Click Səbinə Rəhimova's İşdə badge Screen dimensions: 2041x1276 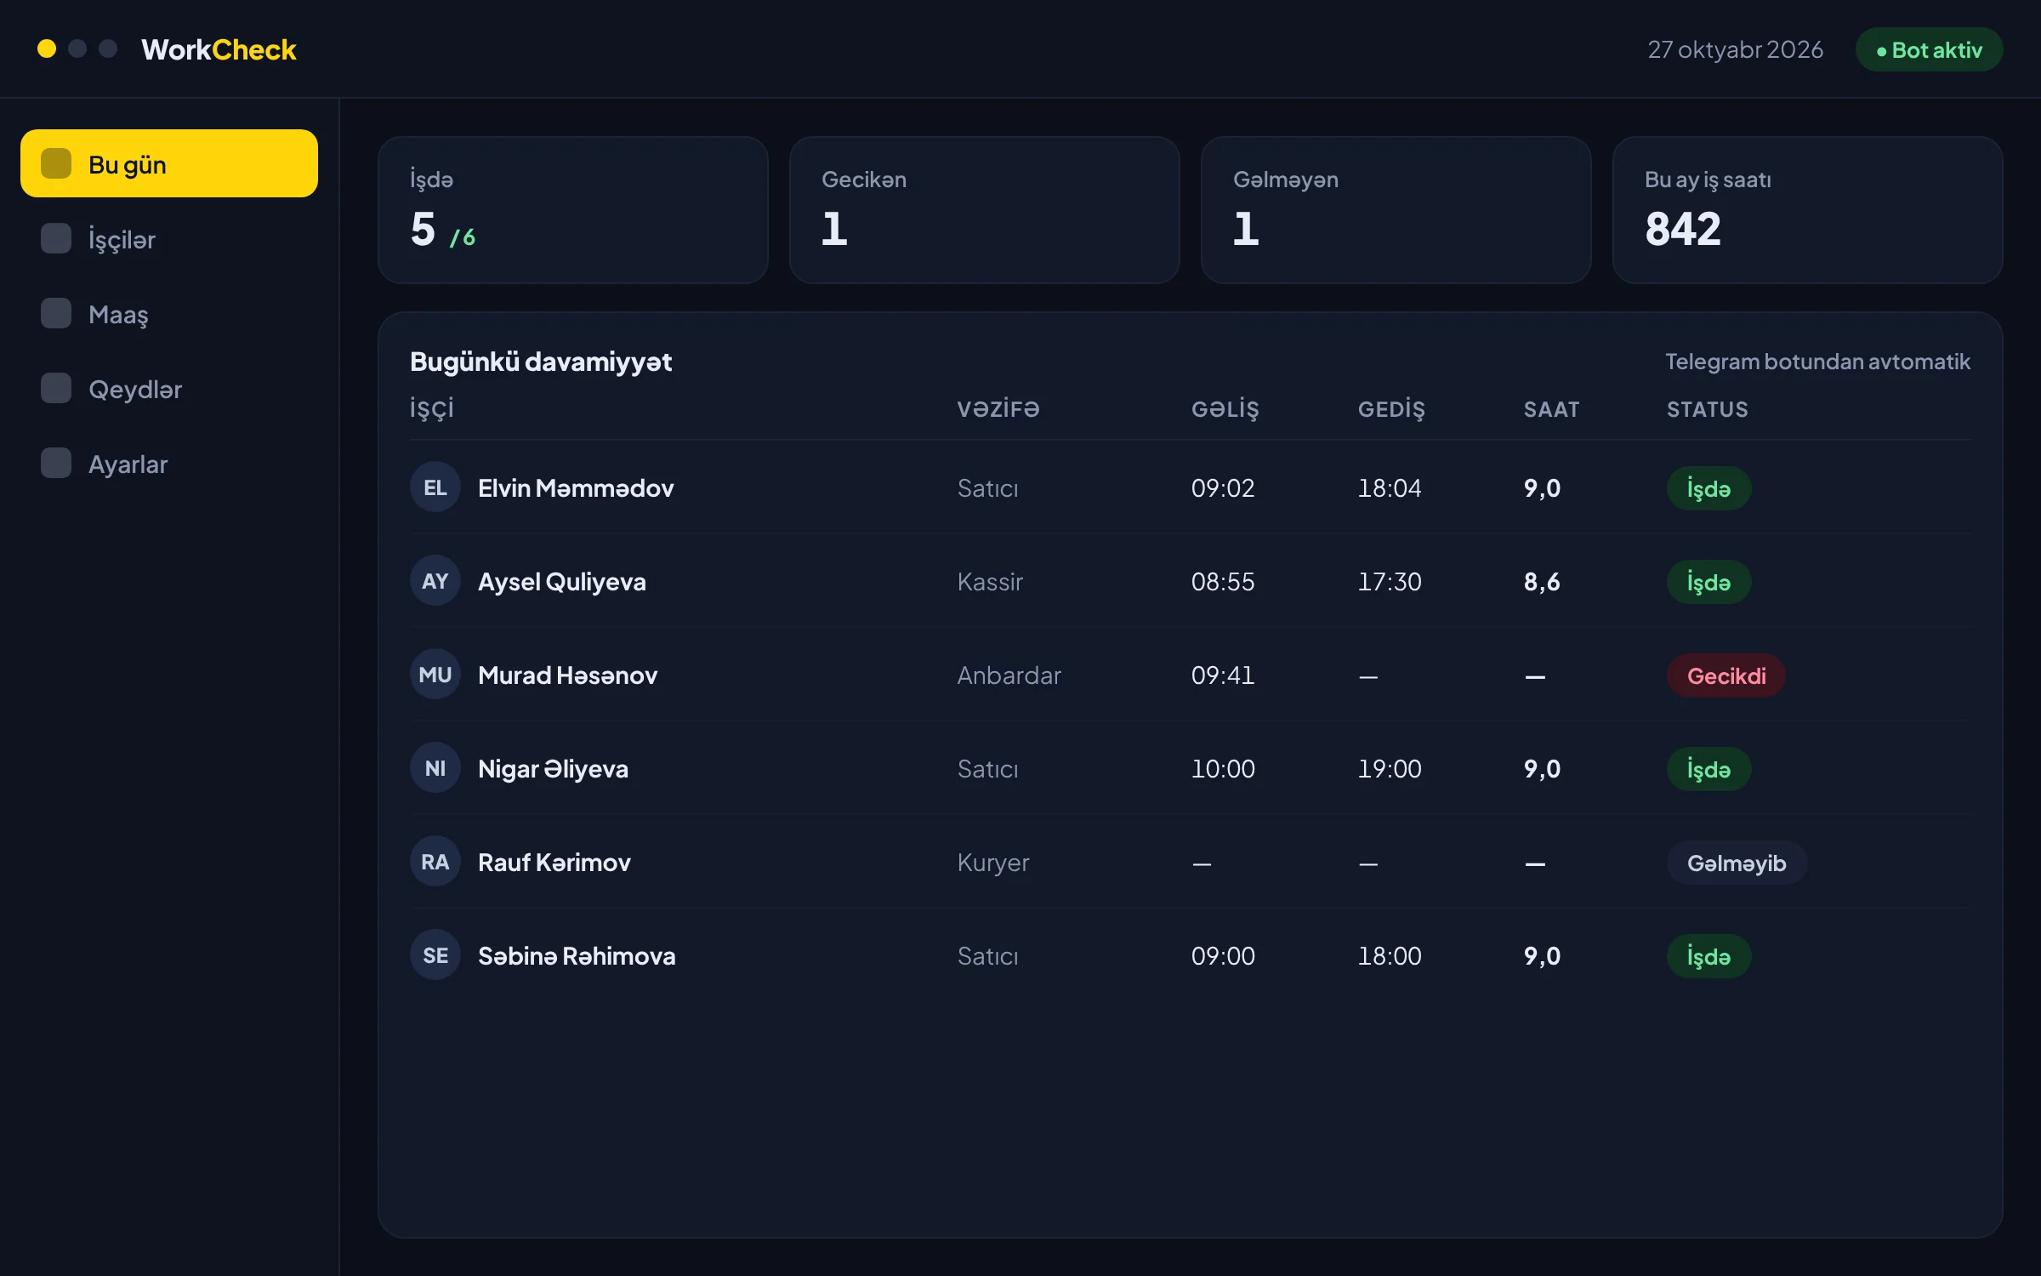pos(1708,956)
